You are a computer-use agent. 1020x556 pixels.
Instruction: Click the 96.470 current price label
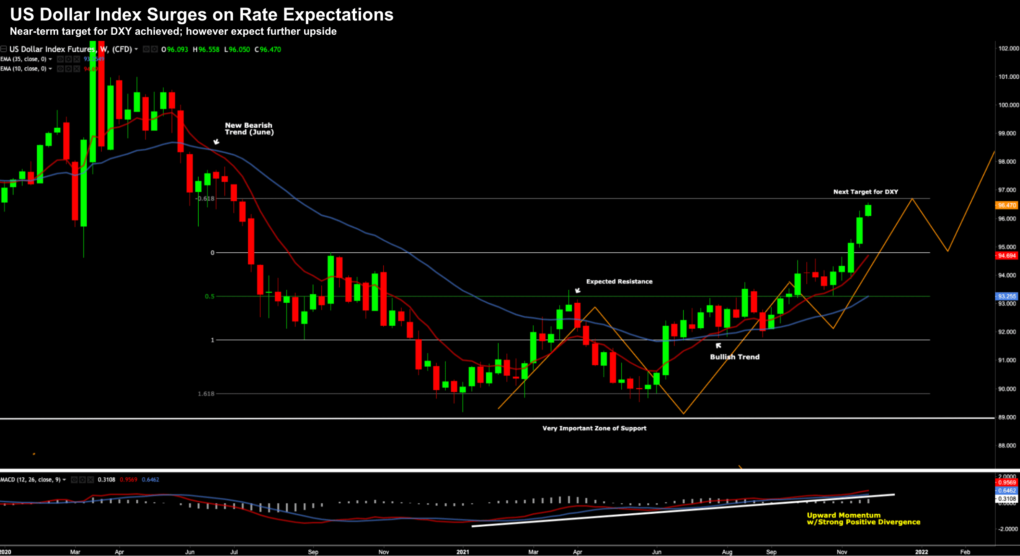1006,205
